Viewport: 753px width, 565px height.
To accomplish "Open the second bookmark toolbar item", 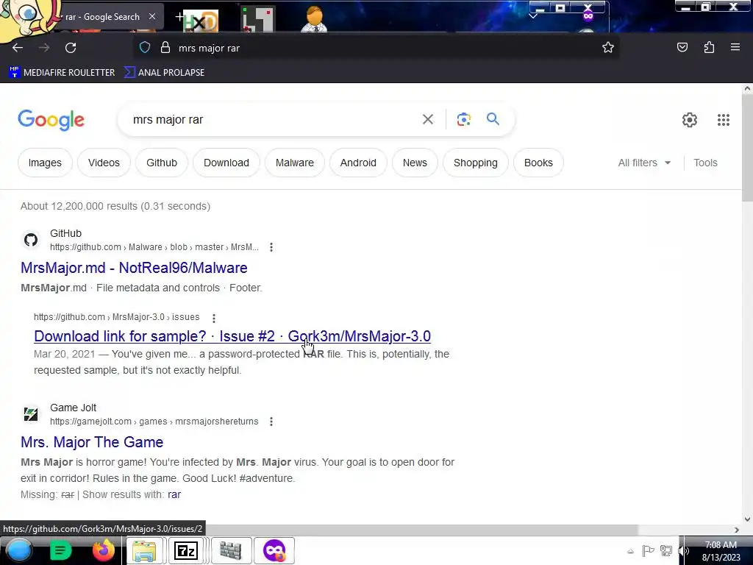I will click(x=165, y=73).
